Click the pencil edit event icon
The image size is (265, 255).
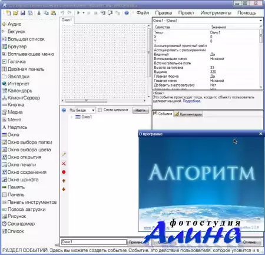tap(64, 154)
